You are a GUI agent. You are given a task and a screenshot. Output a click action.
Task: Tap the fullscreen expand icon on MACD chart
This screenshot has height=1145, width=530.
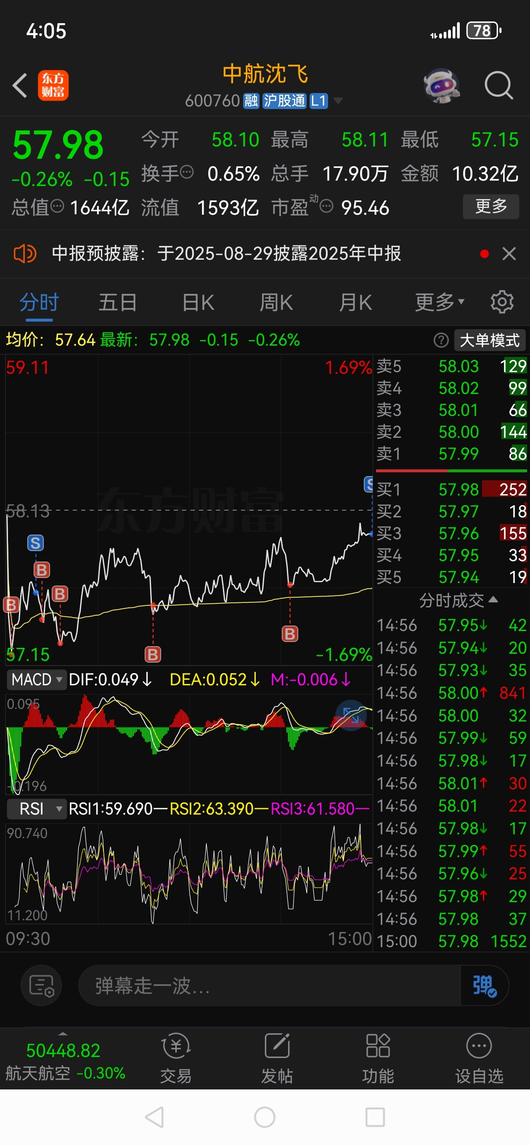pyautogui.click(x=351, y=716)
